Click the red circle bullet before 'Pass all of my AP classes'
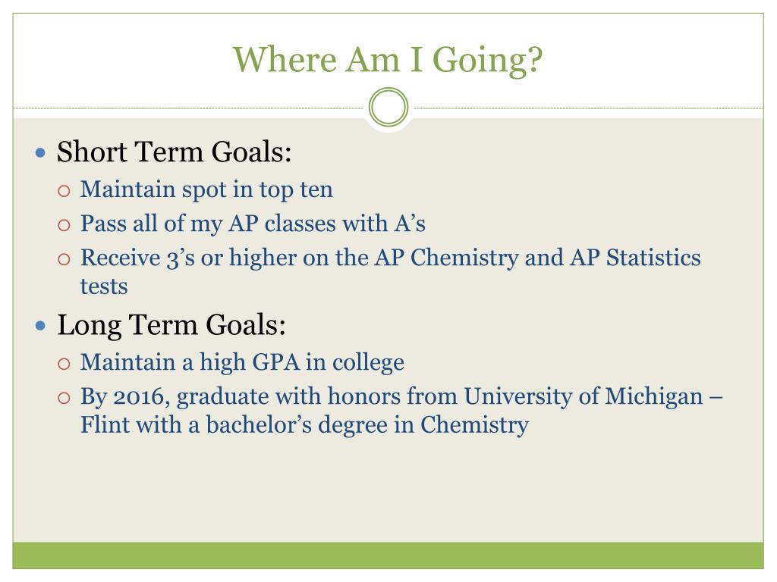This screenshot has width=777, height=582. [64, 226]
